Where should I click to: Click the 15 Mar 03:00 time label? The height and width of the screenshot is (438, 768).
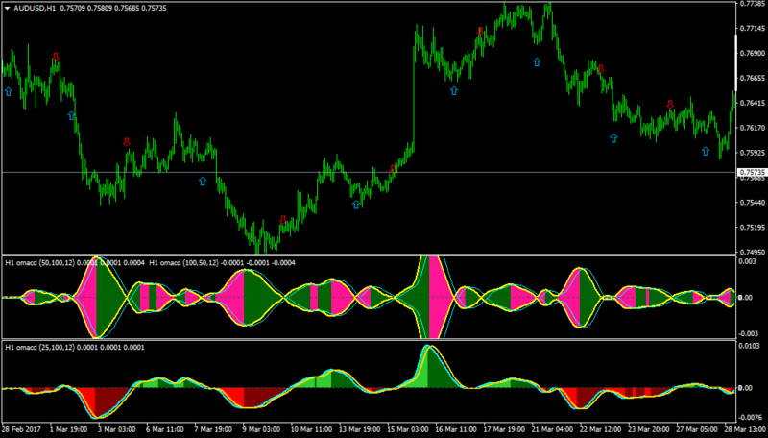pyautogui.click(x=409, y=429)
